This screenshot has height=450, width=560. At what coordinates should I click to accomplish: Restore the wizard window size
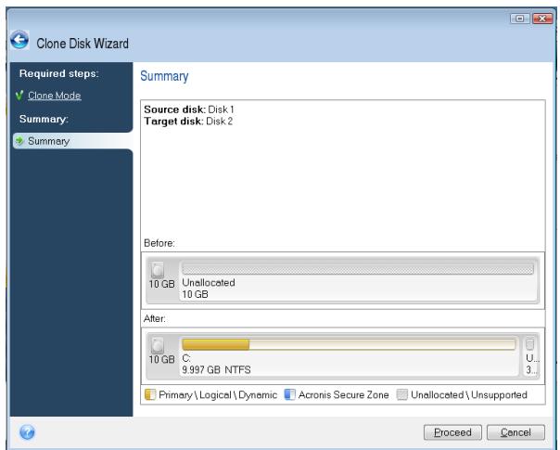click(x=520, y=19)
